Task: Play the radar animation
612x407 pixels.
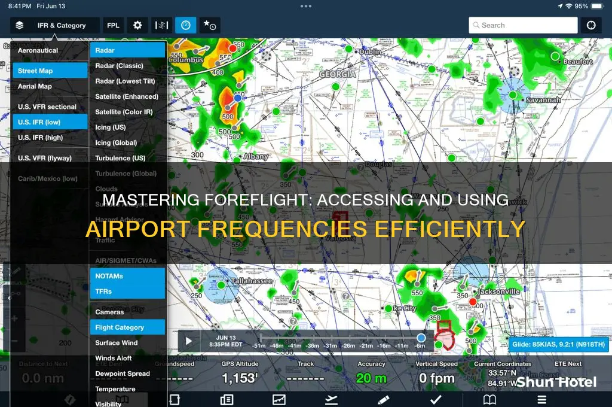Action: click(x=189, y=341)
